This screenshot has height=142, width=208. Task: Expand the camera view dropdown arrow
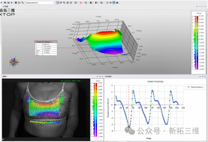99,3
